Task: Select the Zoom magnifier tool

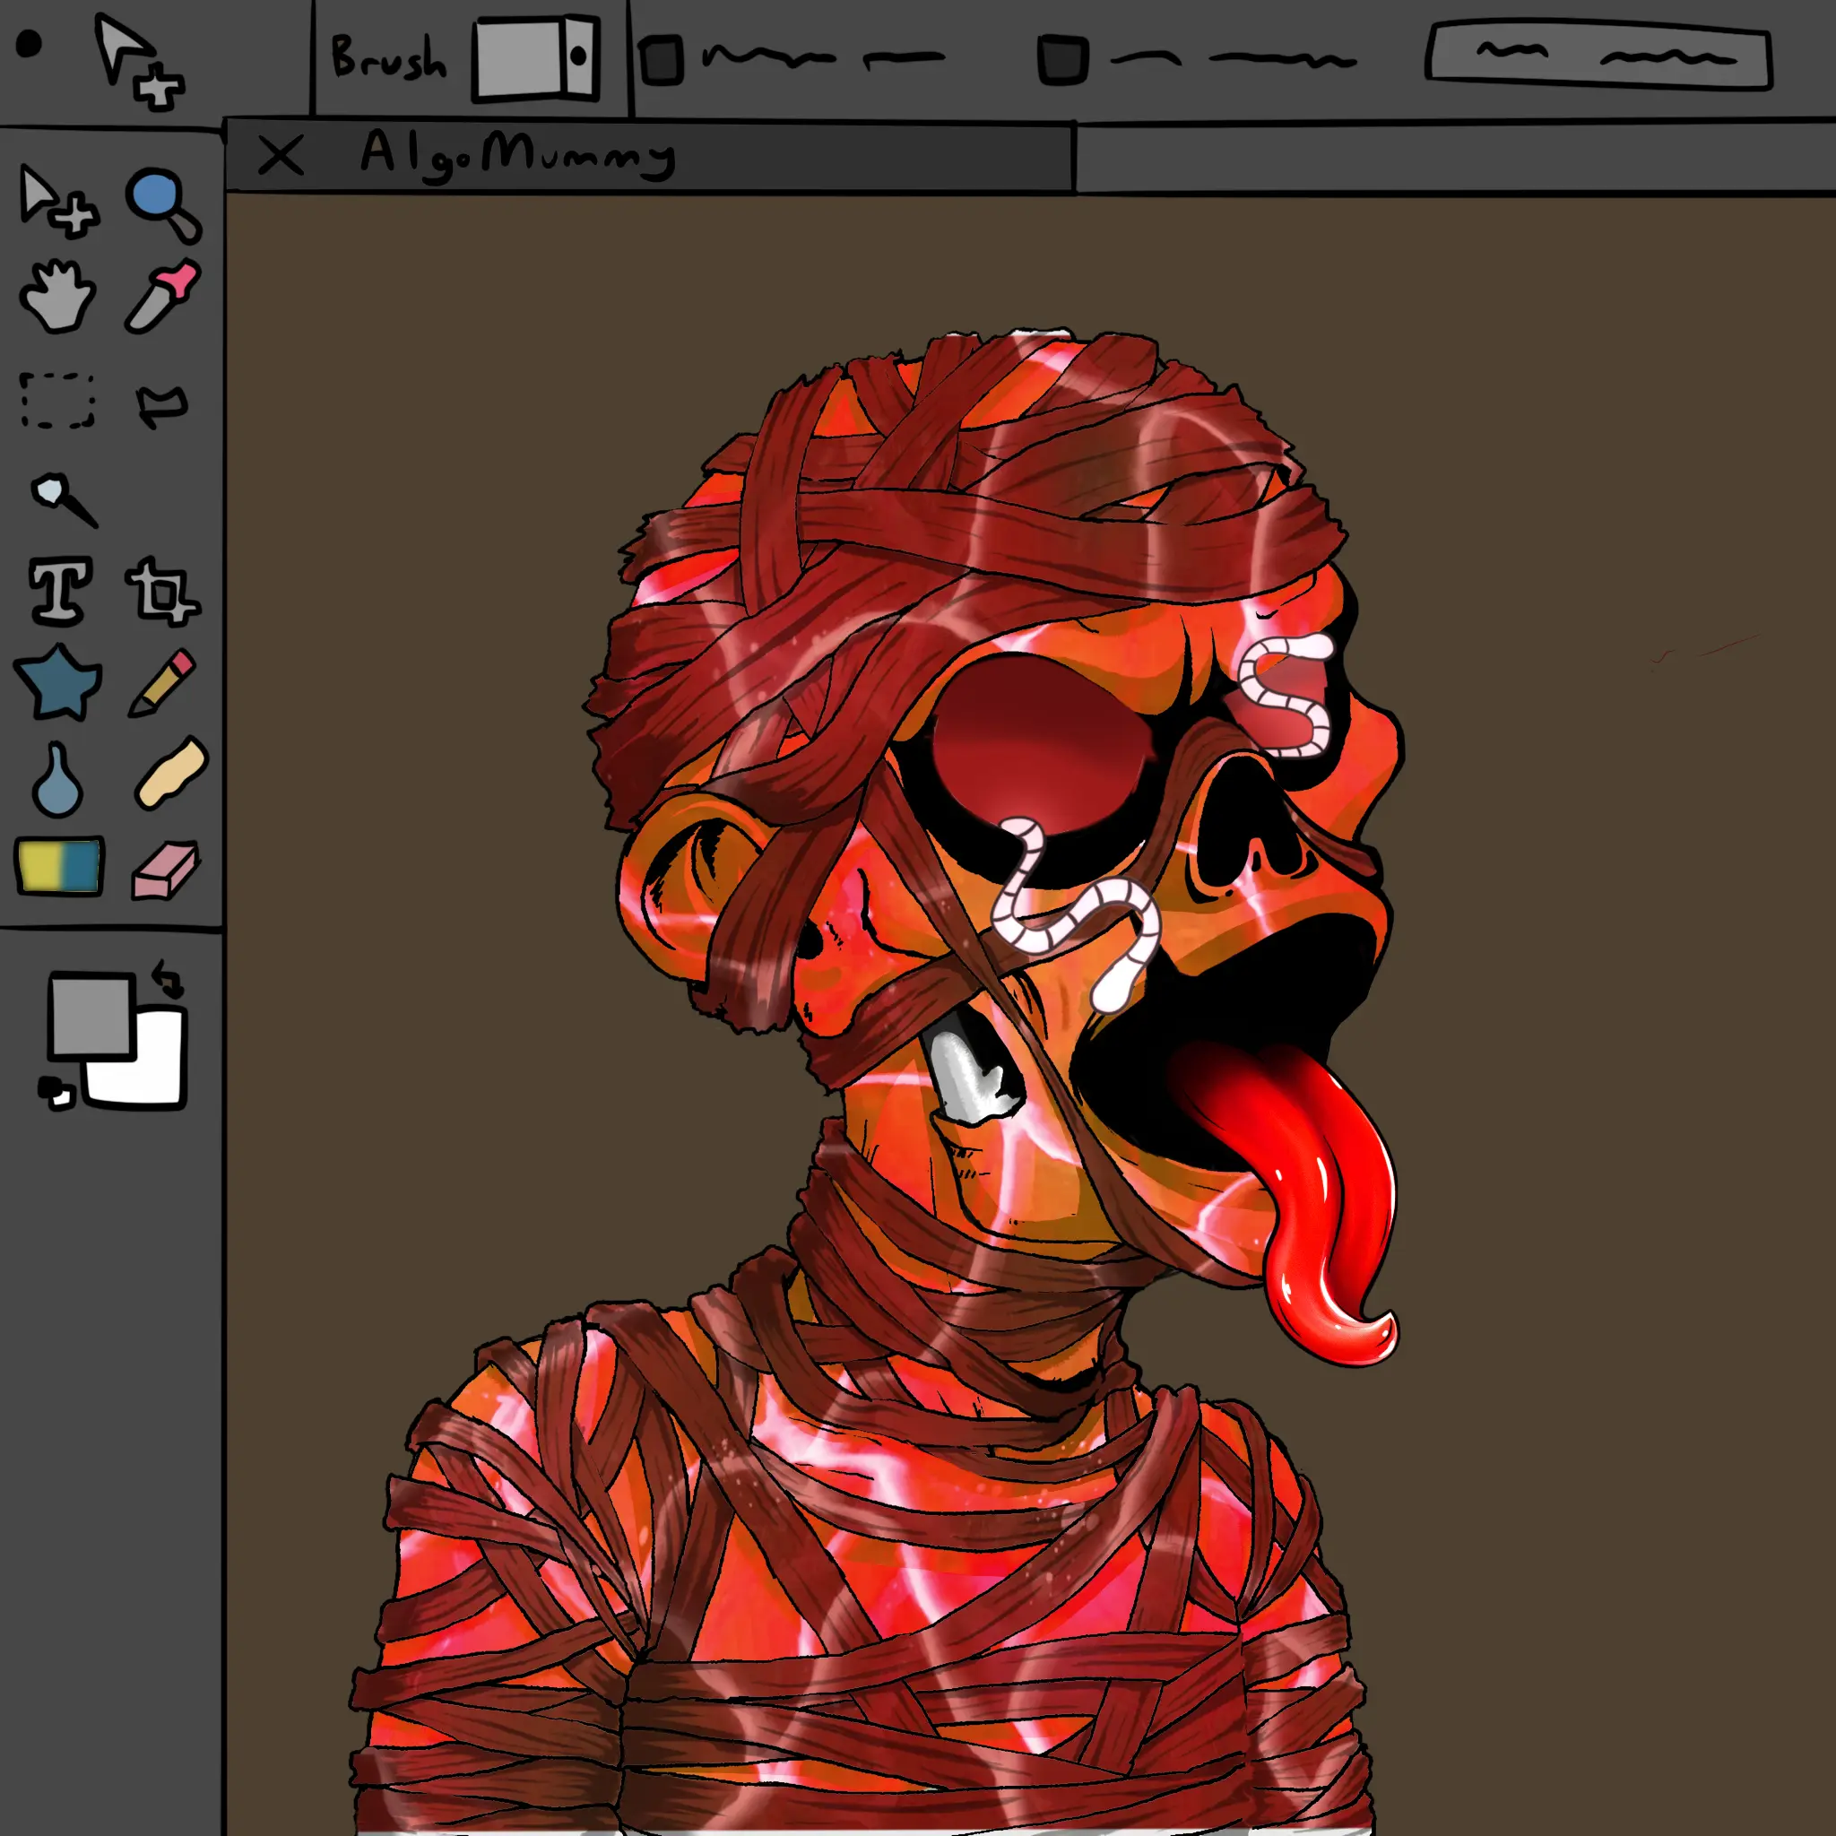Action: pos(160,202)
